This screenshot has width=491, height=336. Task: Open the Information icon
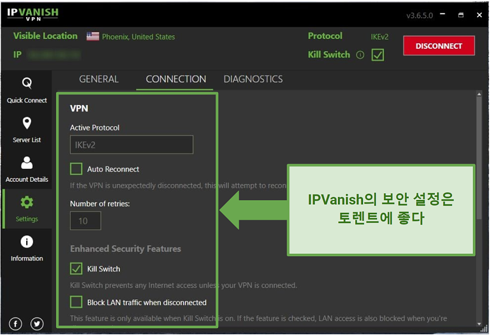pyautogui.click(x=27, y=241)
